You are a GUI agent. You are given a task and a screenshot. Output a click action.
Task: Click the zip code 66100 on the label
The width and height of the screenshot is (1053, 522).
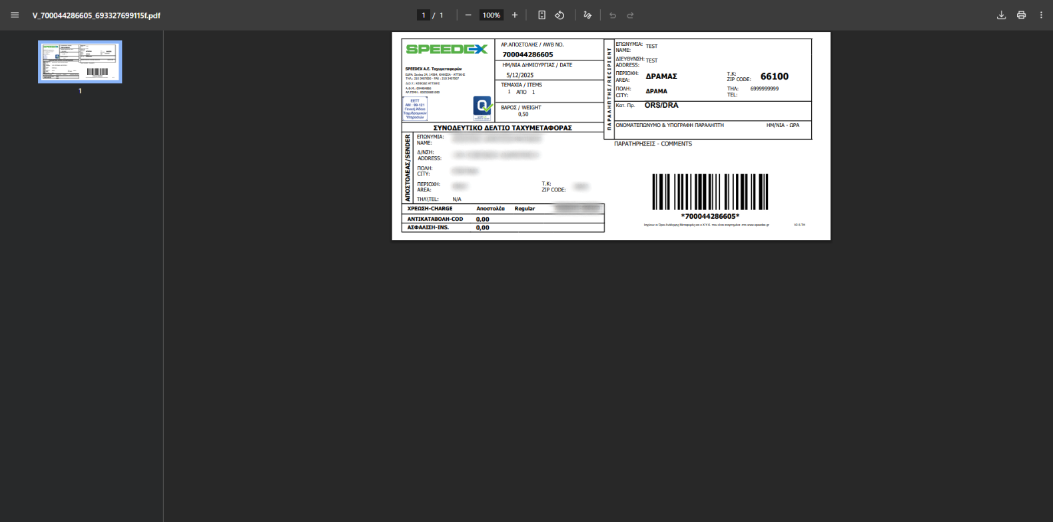tap(774, 76)
